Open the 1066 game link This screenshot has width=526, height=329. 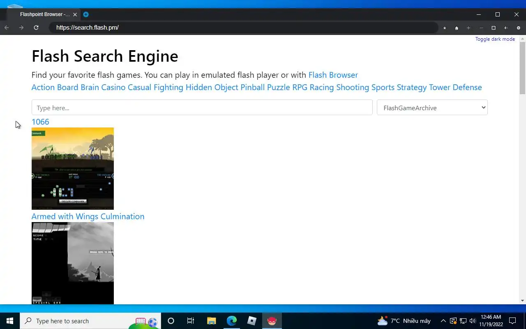(40, 122)
